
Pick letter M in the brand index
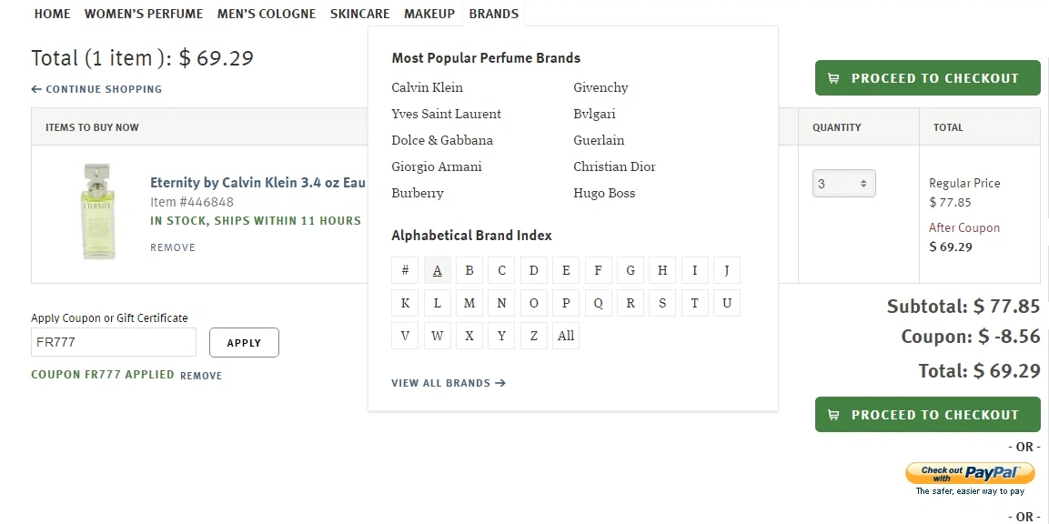point(469,303)
